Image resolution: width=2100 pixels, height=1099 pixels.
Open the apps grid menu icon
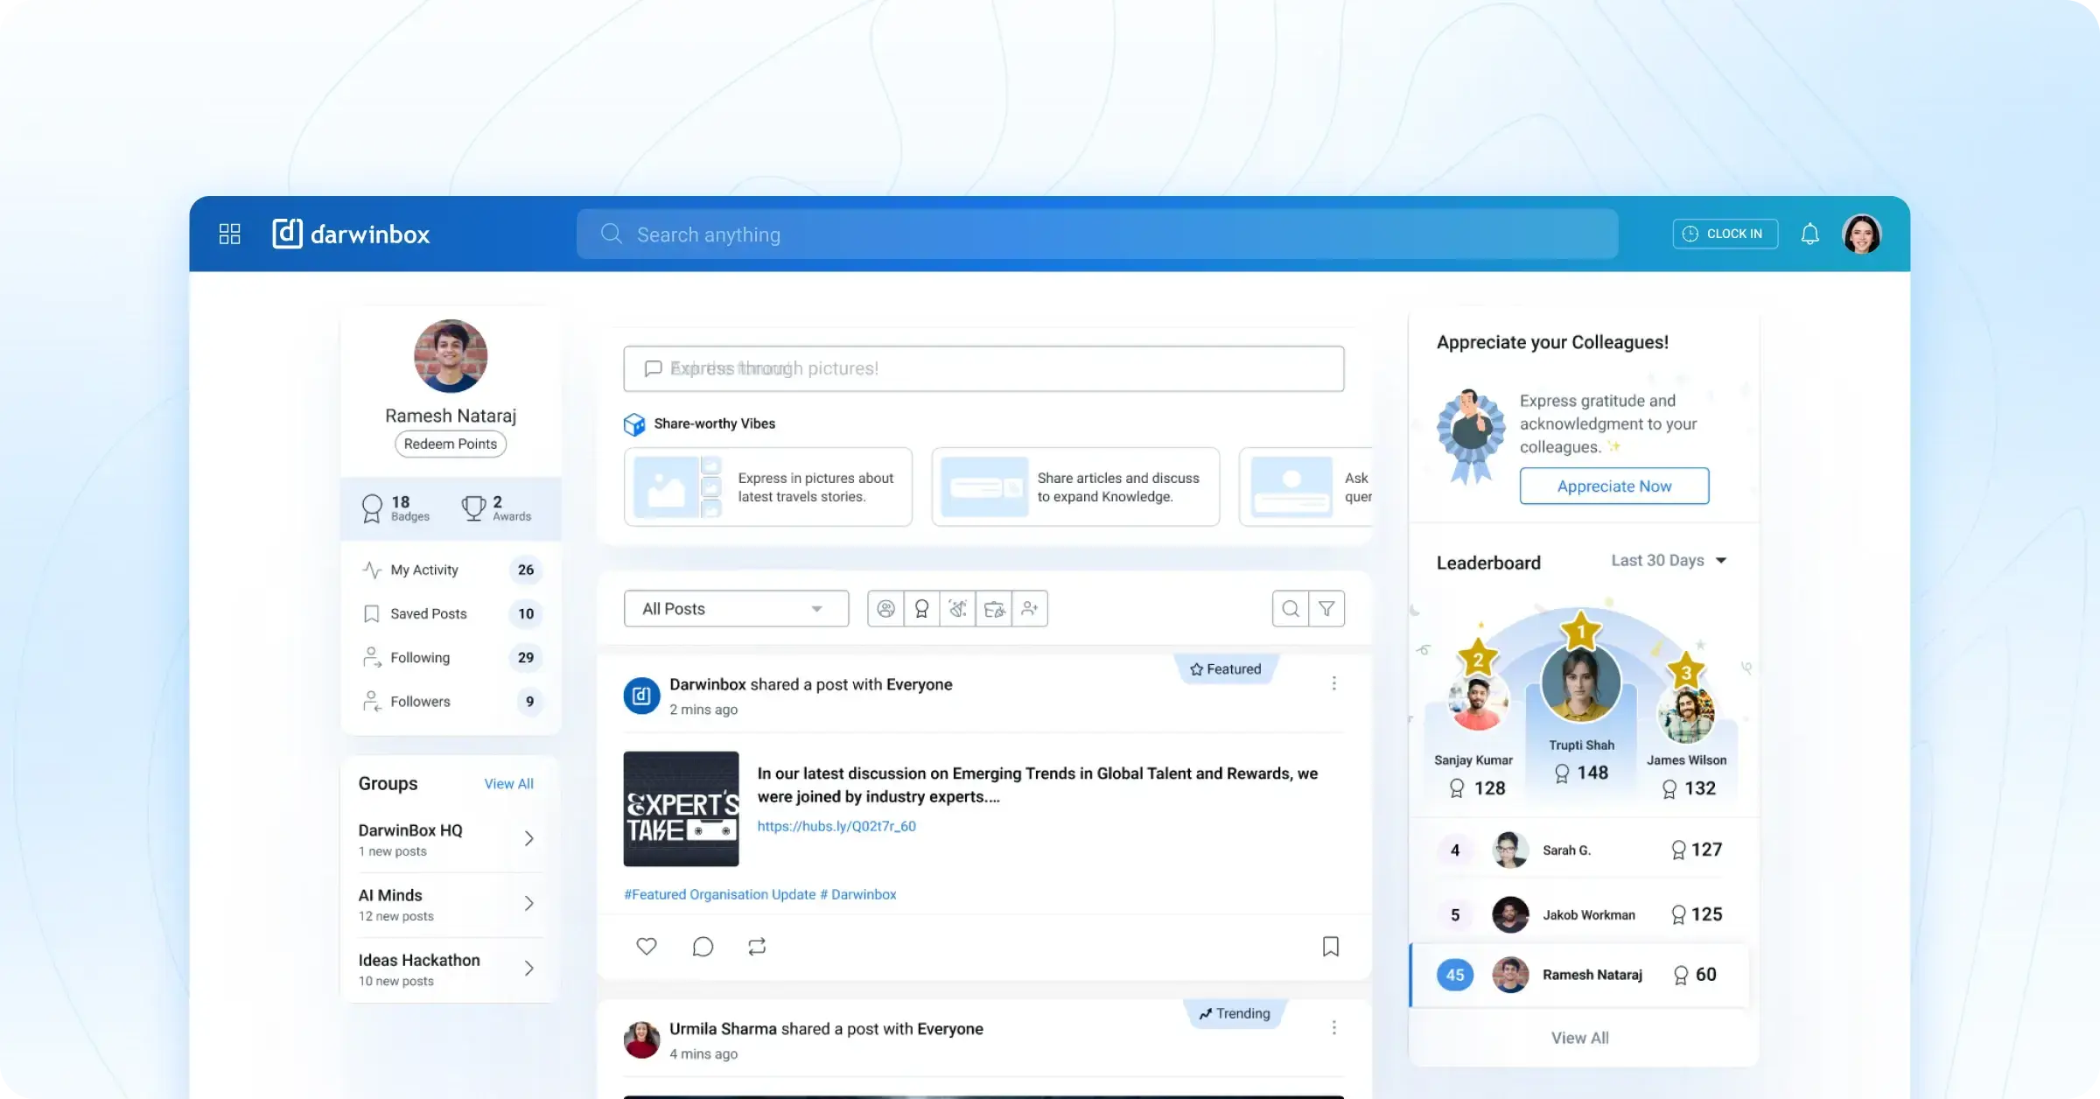tap(229, 234)
